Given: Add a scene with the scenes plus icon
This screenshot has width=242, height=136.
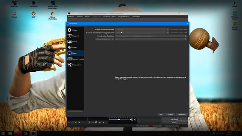Looking at the screenshot, I should pyautogui.click(x=69, y=122).
